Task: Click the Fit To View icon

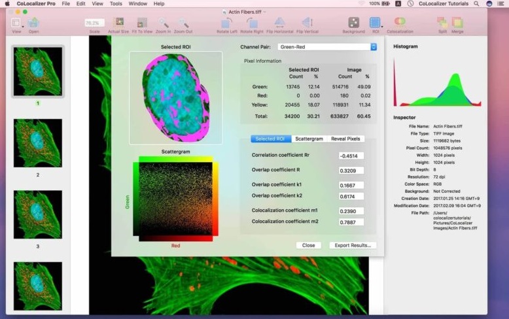Action: pos(142,23)
